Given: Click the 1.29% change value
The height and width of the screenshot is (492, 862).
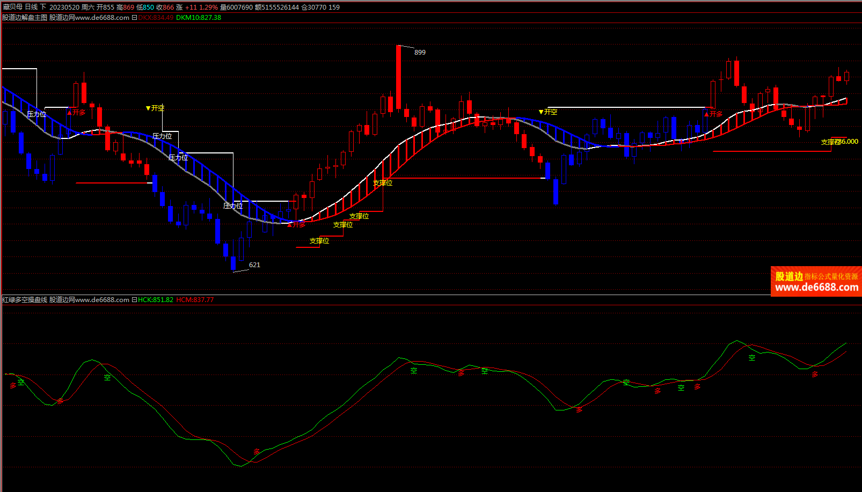Looking at the screenshot, I should point(208,8).
